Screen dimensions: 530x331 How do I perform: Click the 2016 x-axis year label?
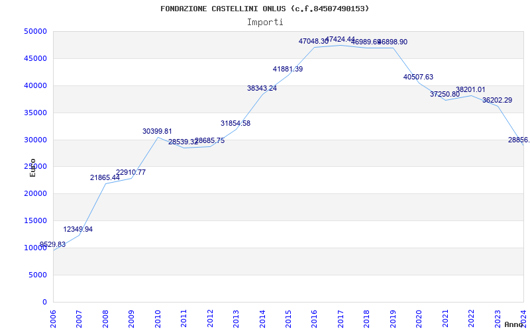tap(315, 319)
